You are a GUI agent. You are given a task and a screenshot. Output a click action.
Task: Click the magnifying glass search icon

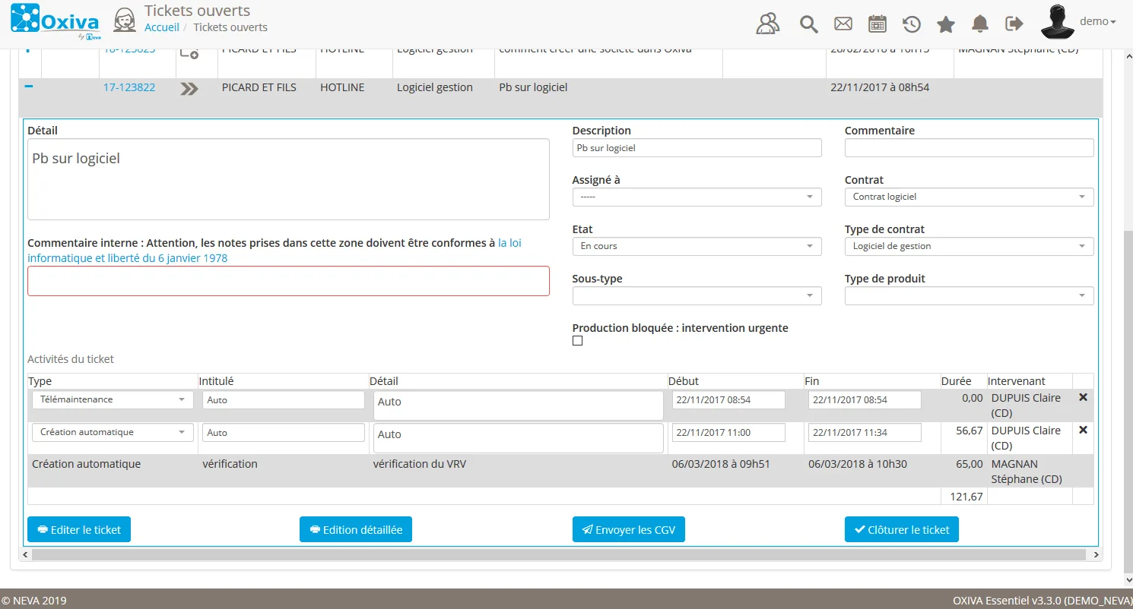tap(808, 24)
